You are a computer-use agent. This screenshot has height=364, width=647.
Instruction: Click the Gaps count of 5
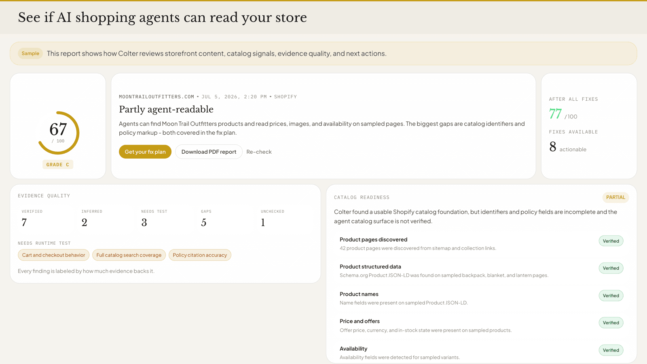(x=204, y=222)
